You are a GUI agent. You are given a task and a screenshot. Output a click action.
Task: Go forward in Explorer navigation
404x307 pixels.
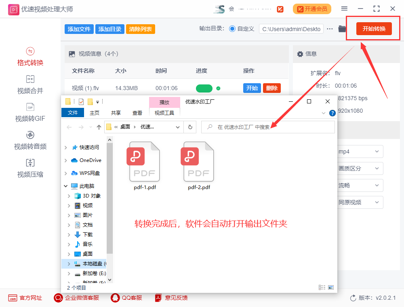81,127
